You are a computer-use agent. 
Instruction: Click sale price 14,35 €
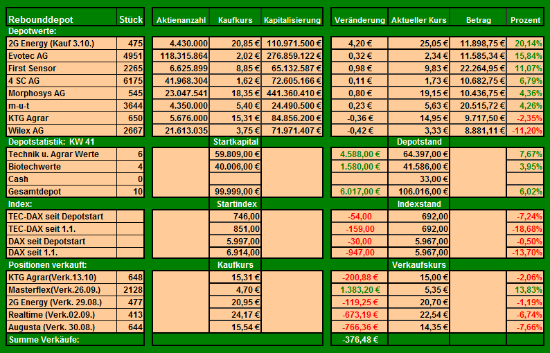(x=419, y=327)
